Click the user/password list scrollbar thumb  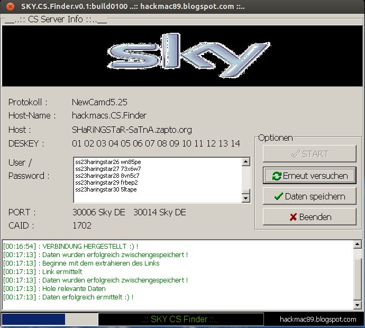point(246,192)
